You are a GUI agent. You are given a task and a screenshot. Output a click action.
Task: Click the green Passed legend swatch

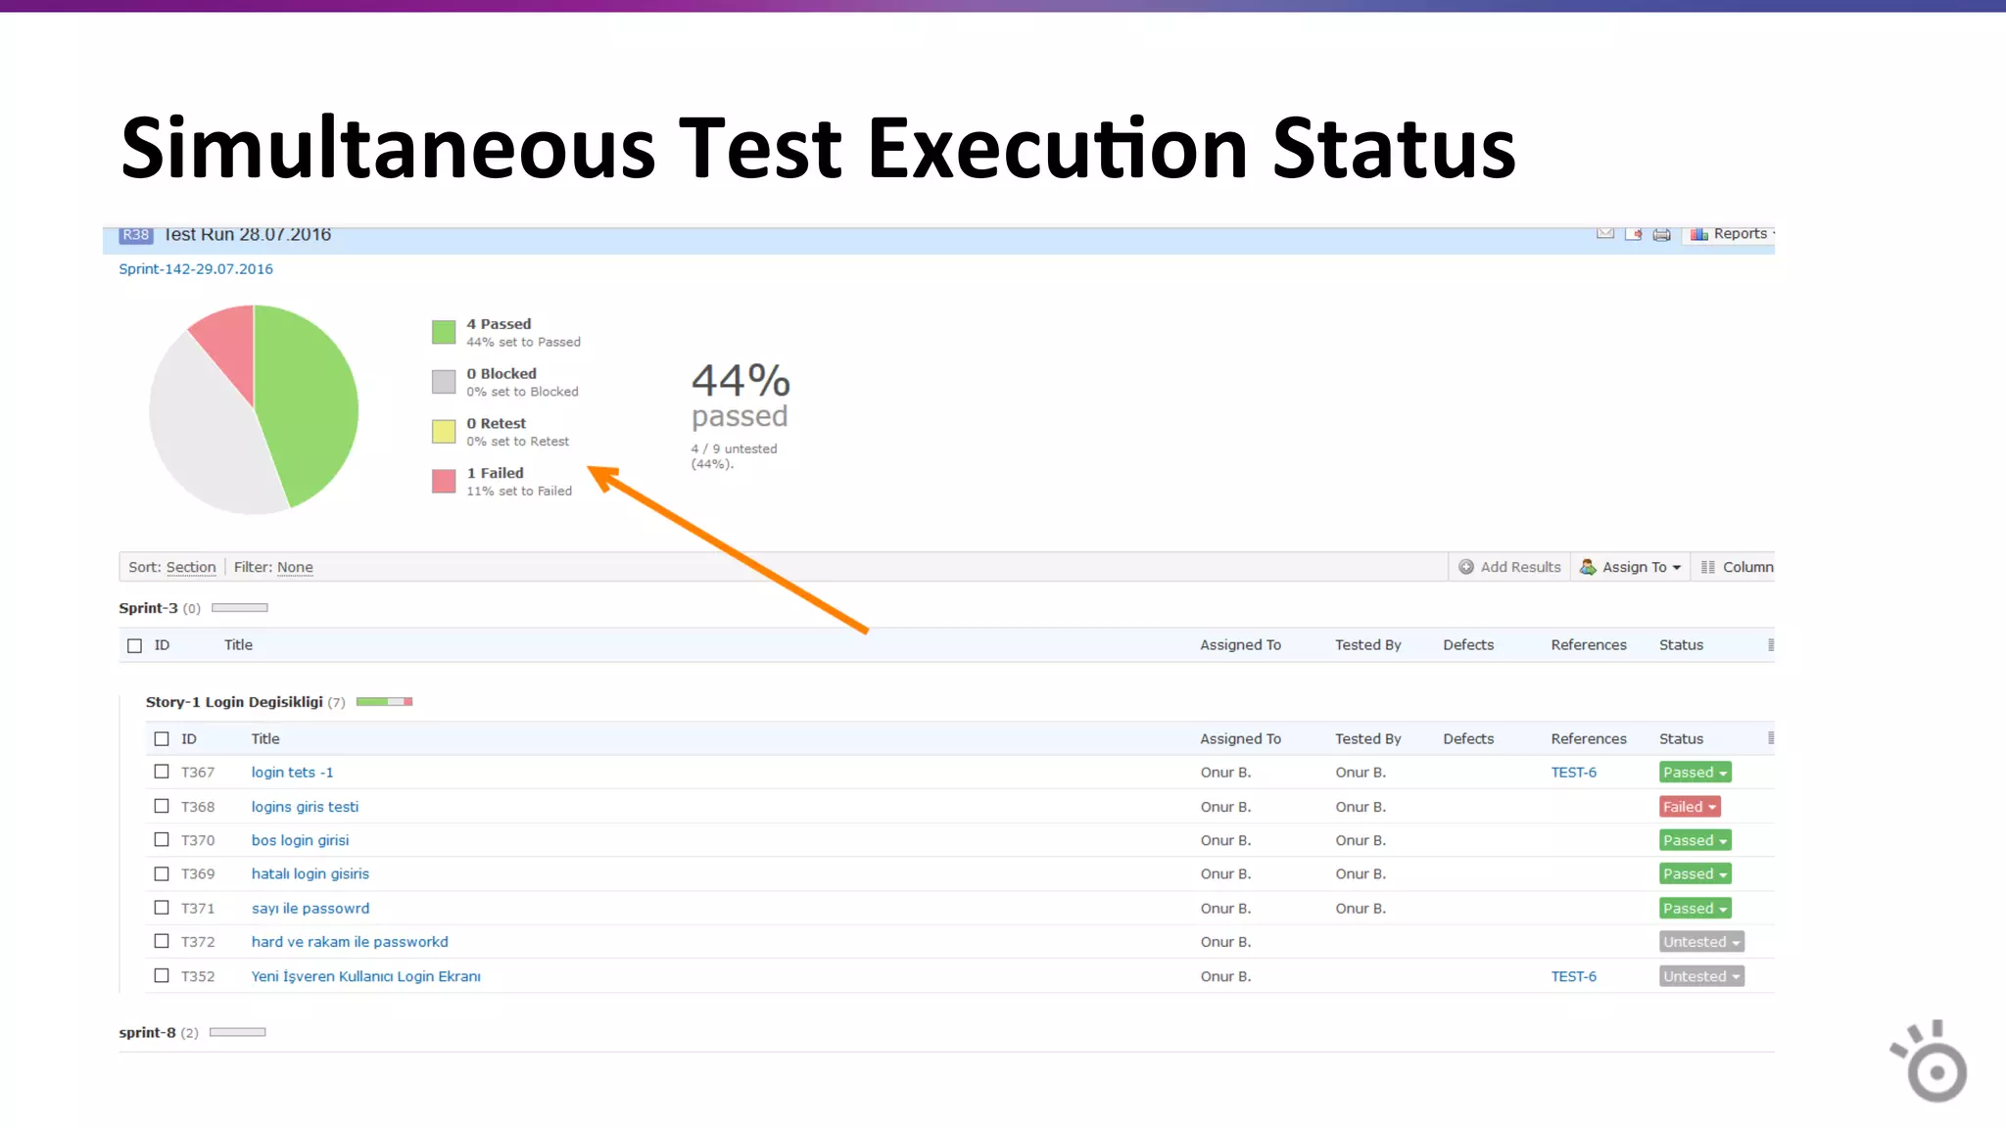tap(444, 332)
